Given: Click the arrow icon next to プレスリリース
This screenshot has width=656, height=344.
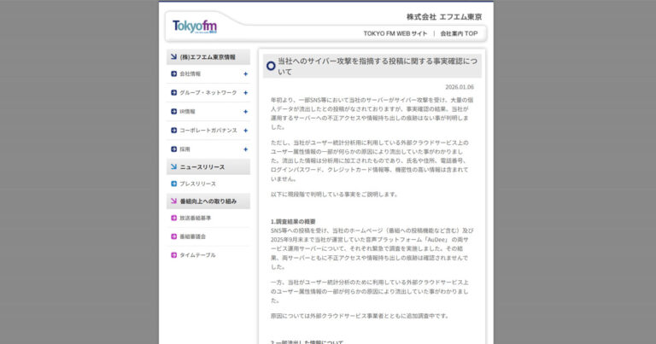Looking at the screenshot, I should pyautogui.click(x=173, y=184).
